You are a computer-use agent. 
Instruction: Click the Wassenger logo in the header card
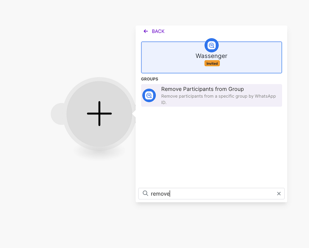(x=211, y=46)
